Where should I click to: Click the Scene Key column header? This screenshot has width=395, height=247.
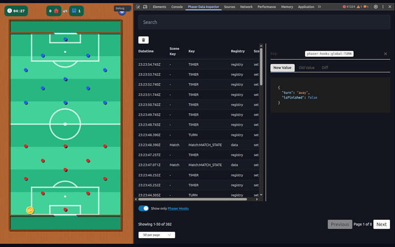click(x=174, y=51)
